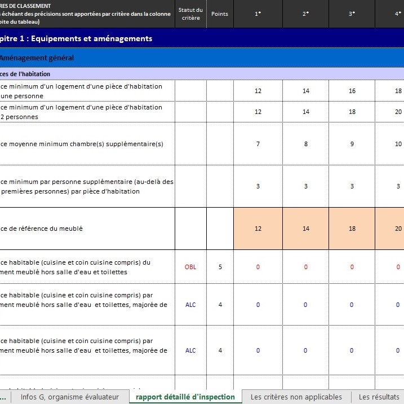The height and width of the screenshot is (404, 404).
Task: Click the '3*' column header cell
Action: [352, 14]
